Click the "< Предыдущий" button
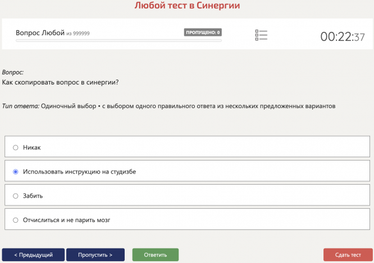Screen dimensions: 374x263 click(33, 255)
